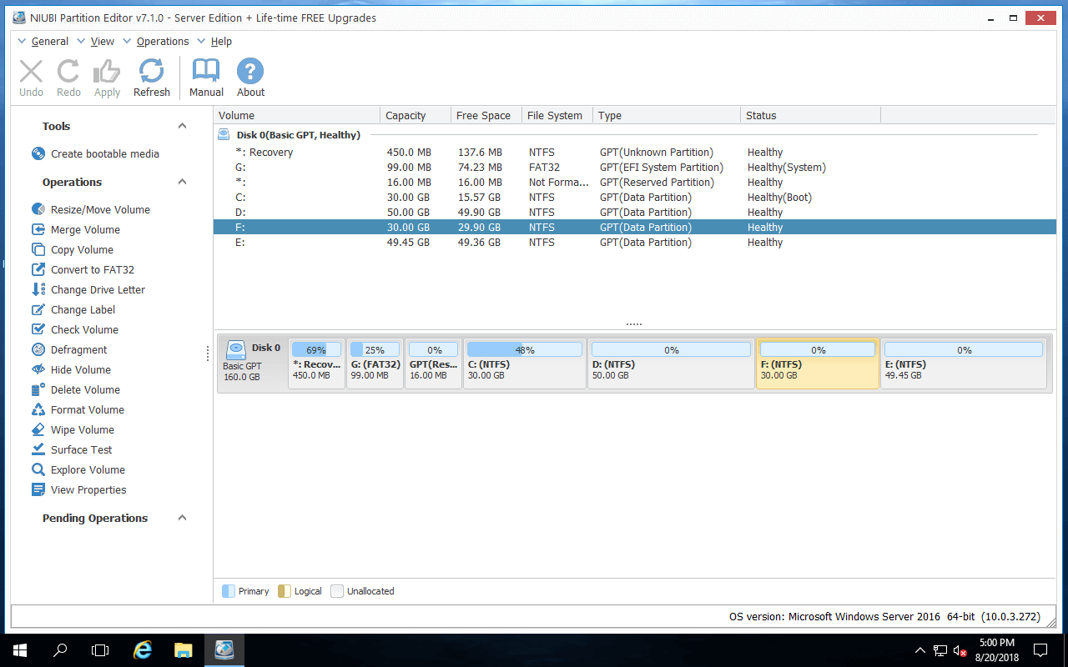Click the Unallocated legend color swatch
The width and height of the screenshot is (1068, 667).
pyautogui.click(x=337, y=591)
